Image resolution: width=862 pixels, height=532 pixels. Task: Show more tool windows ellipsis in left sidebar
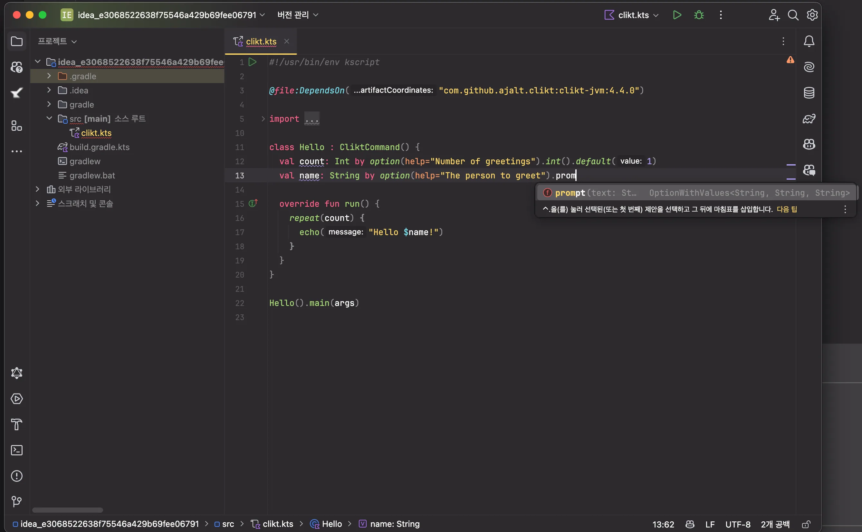pyautogui.click(x=16, y=151)
